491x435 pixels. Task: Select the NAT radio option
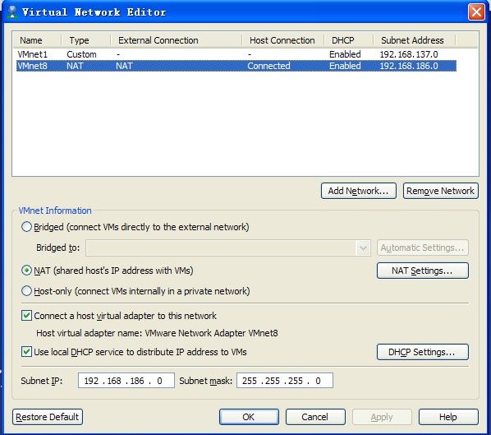click(26, 271)
